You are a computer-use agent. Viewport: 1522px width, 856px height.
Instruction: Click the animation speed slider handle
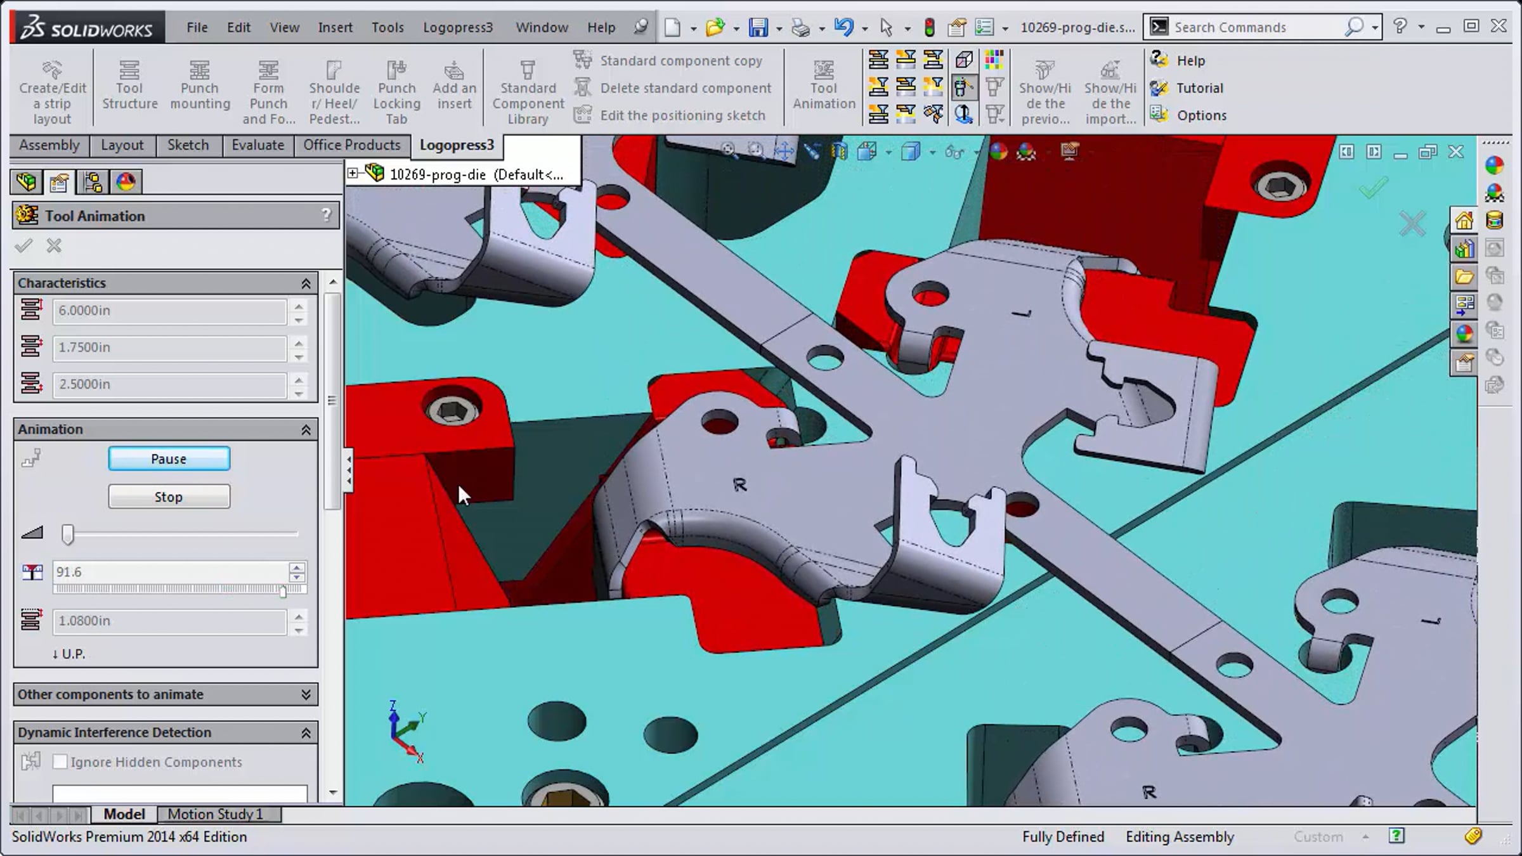pos(68,535)
